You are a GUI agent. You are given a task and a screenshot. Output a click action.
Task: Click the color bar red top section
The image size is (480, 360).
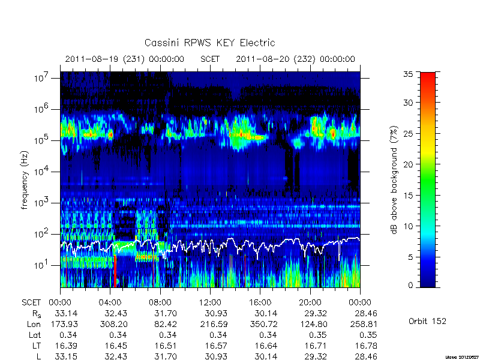coord(428,80)
